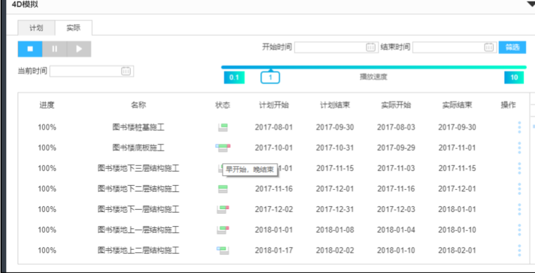Open the actions menu for 图书楼地上一层结构施工
This screenshot has height=273, width=535.
[x=520, y=230]
